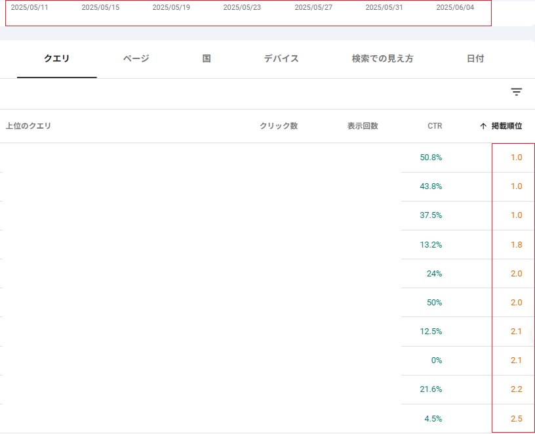Click the 上位のクエリ column header
The width and height of the screenshot is (535, 434).
pos(28,126)
